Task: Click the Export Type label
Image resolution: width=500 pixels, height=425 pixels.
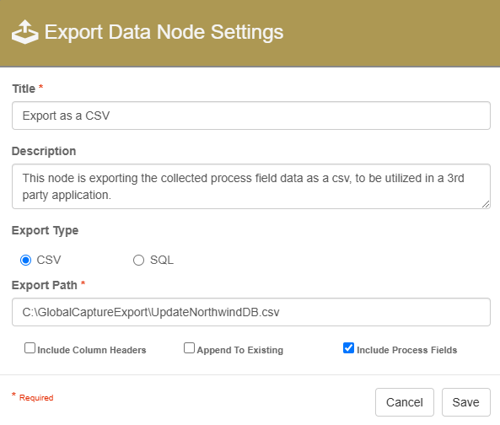Action: [x=45, y=230]
